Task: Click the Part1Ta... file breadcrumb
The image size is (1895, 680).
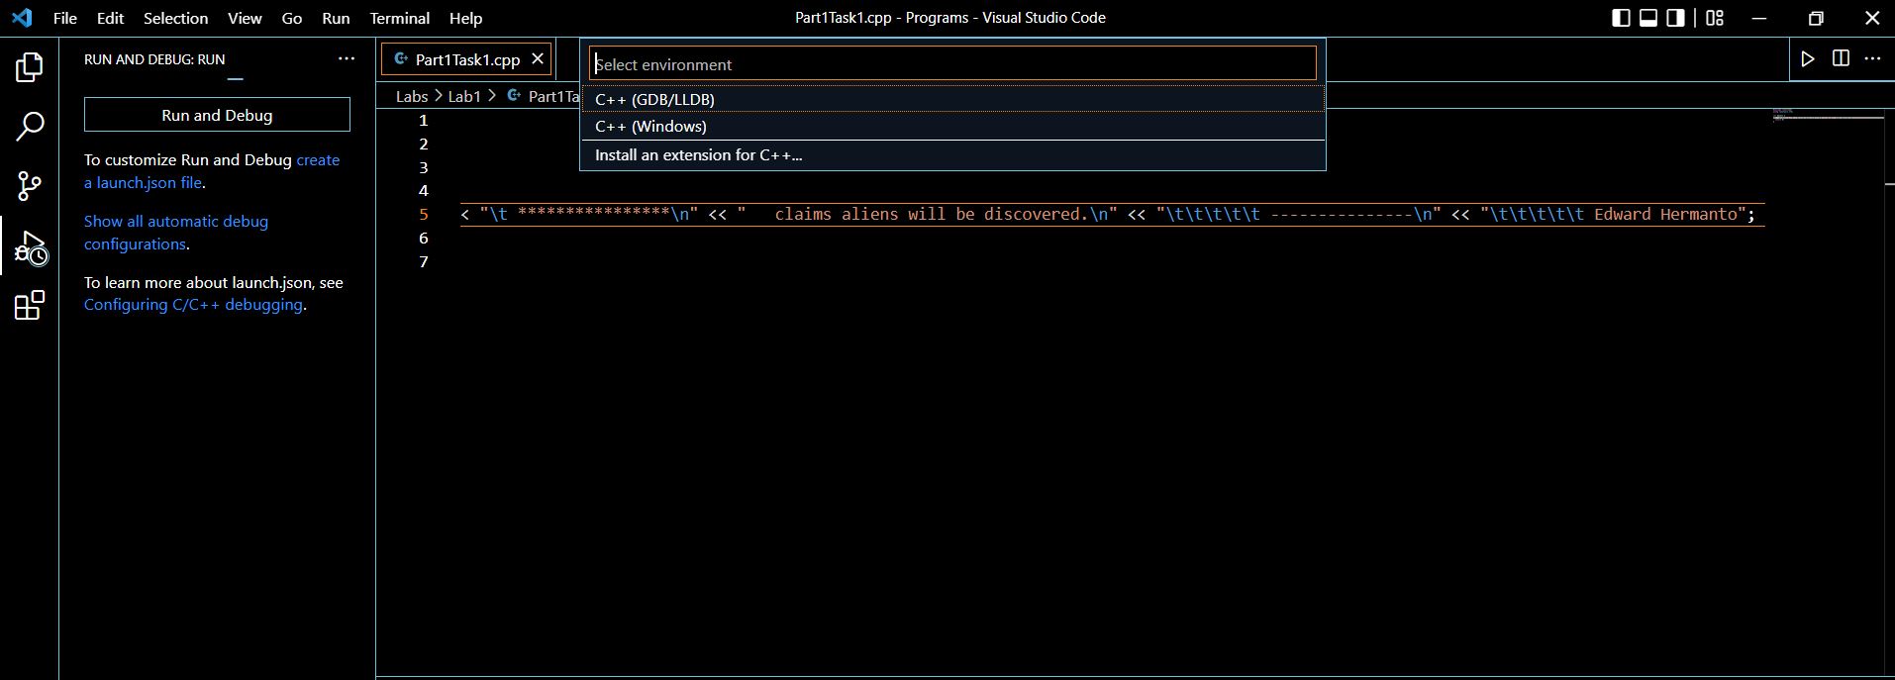Action: 543,96
